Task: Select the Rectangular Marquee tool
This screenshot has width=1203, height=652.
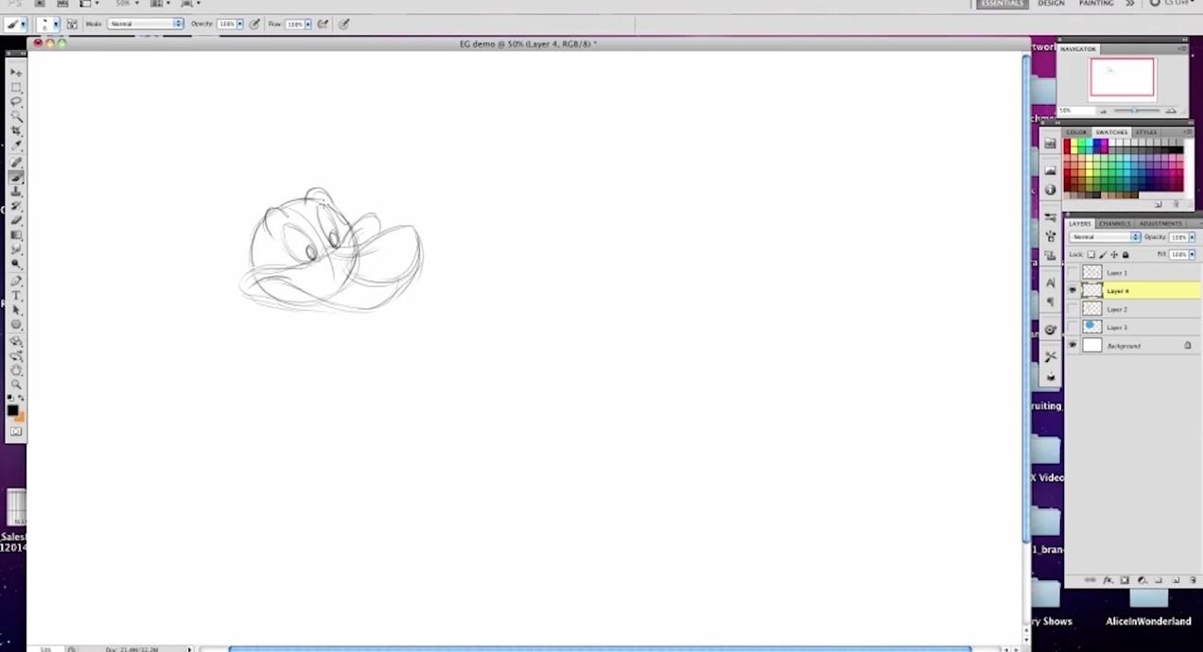Action: [x=16, y=87]
